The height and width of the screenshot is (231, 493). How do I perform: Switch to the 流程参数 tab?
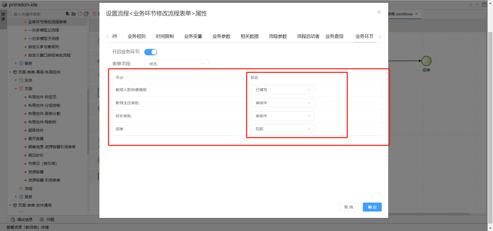tap(278, 36)
